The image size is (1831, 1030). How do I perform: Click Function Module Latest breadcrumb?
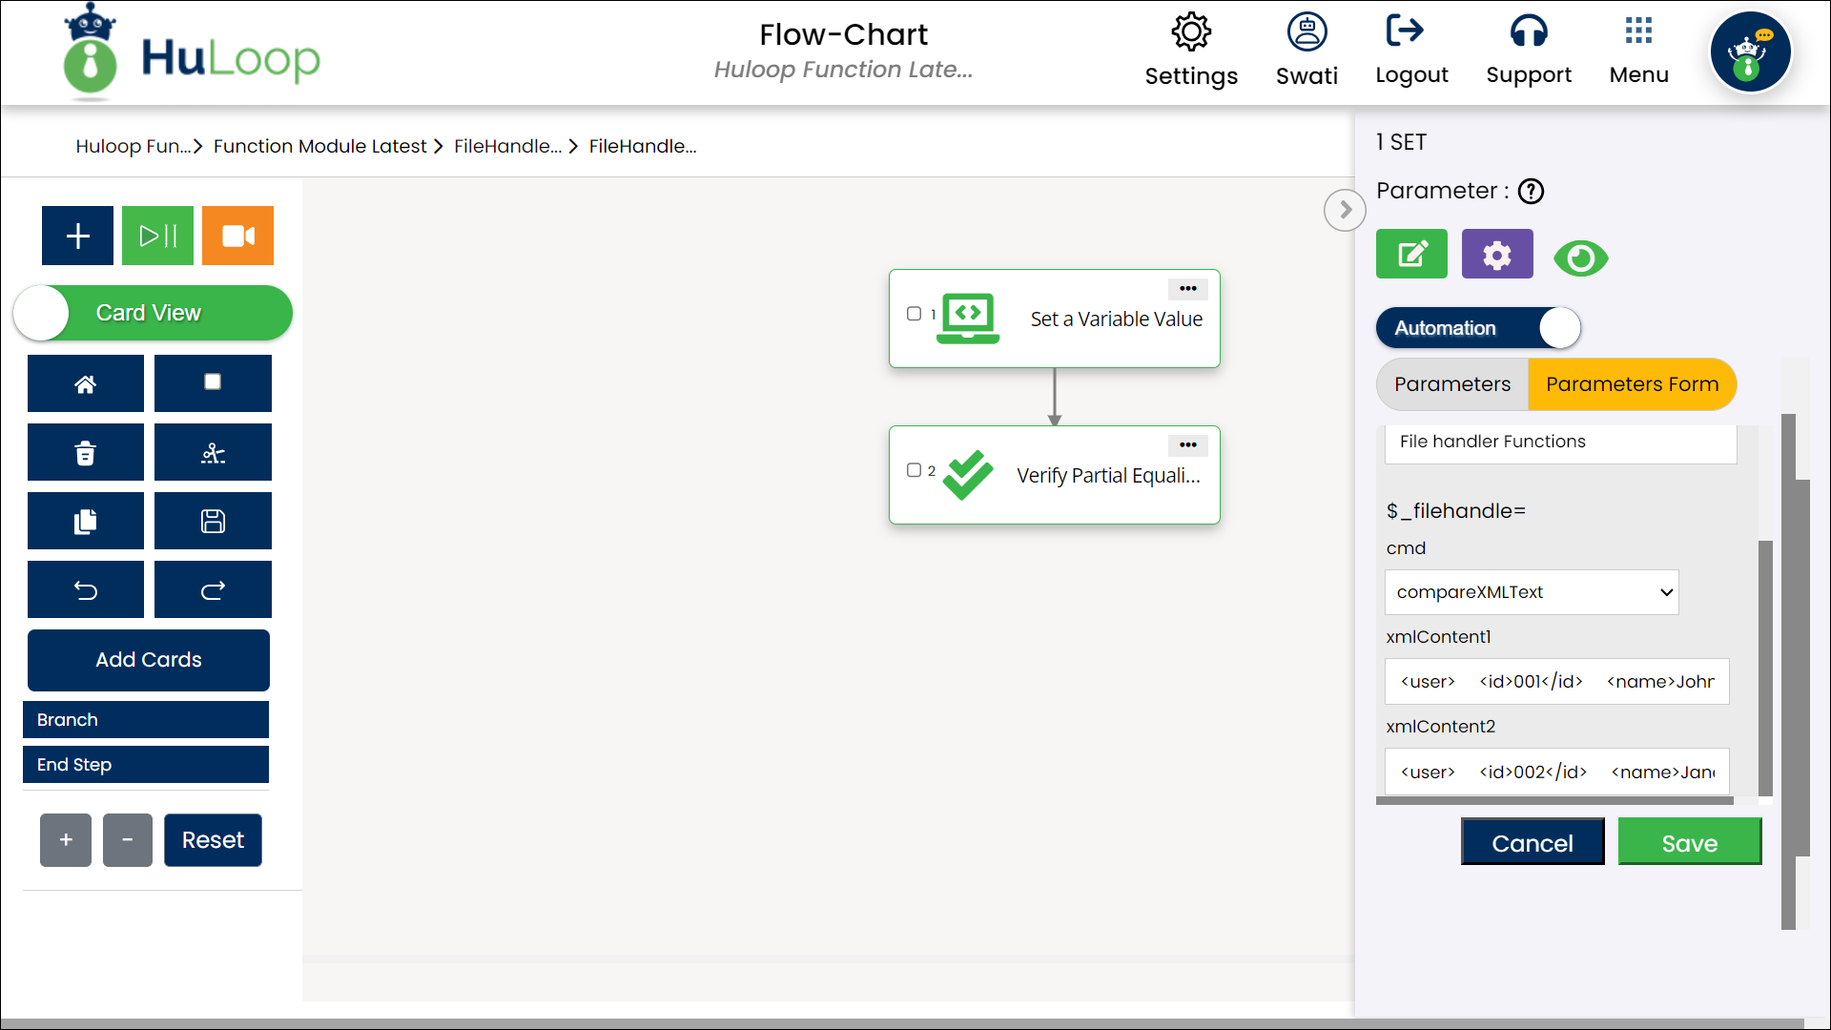(x=319, y=146)
